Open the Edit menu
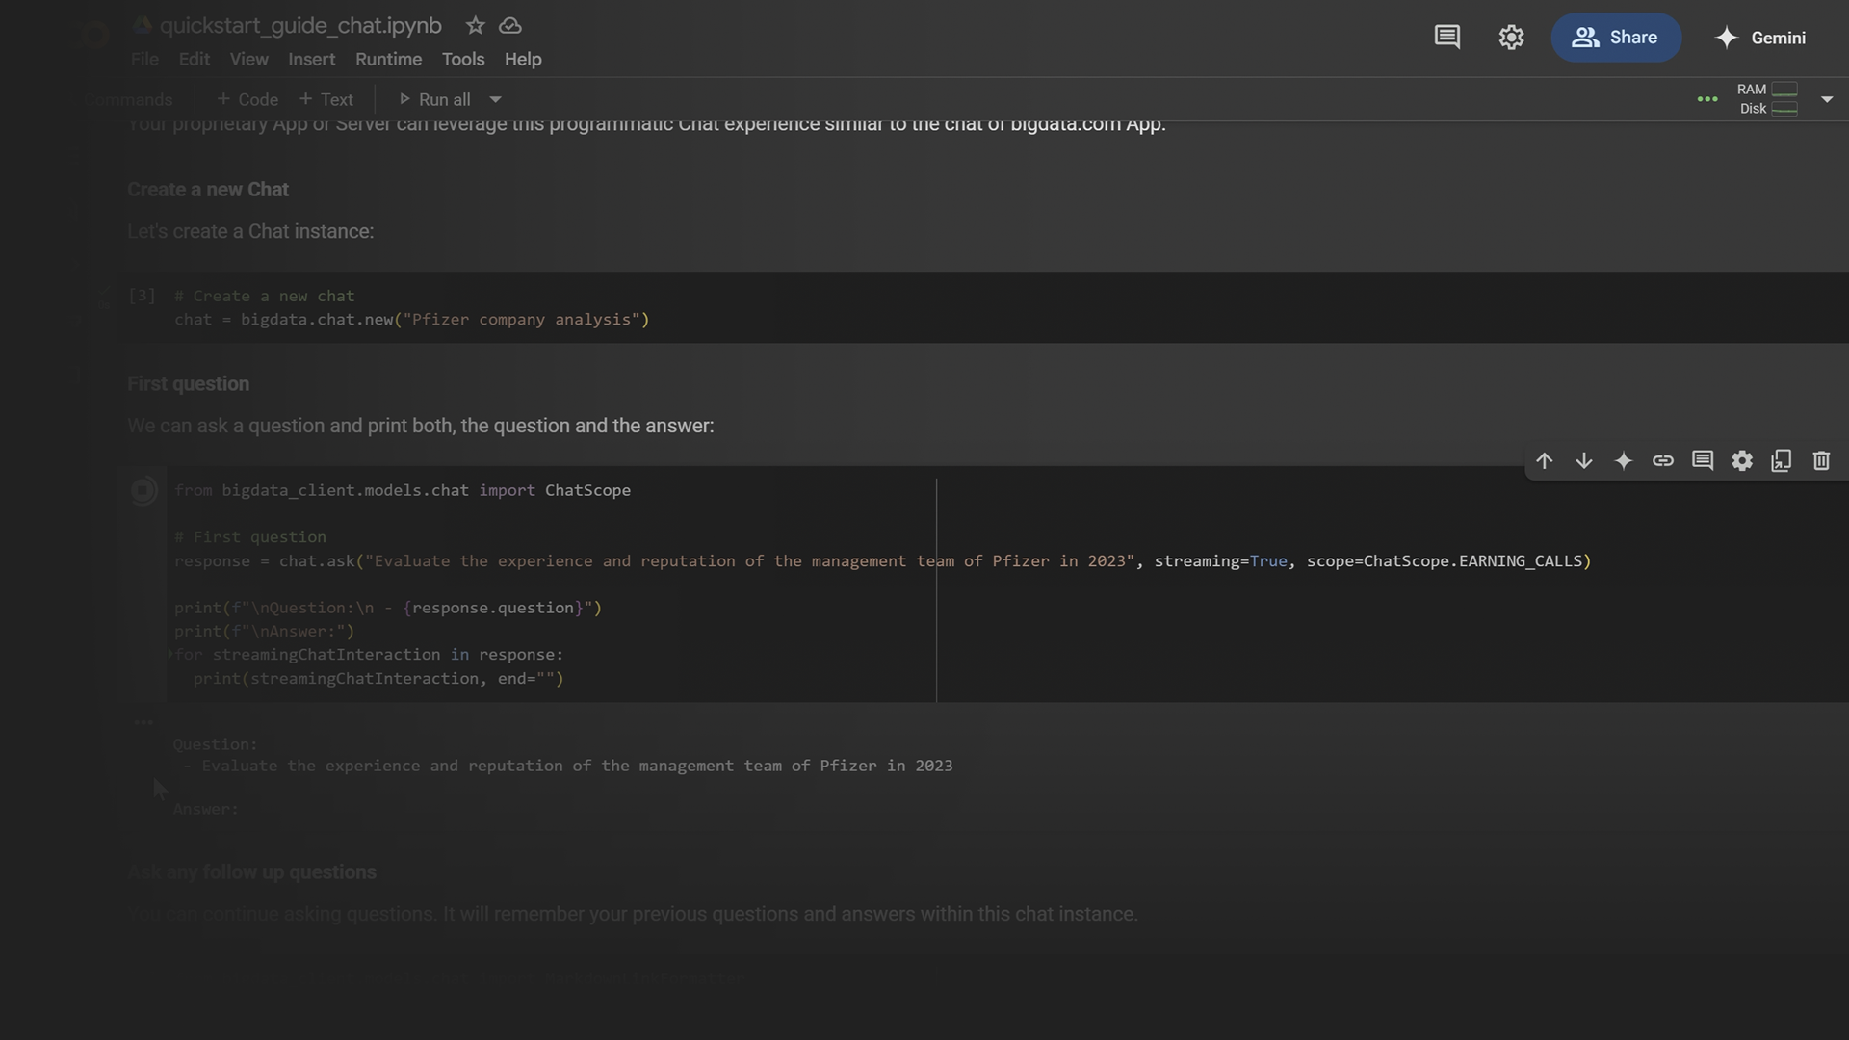The height and width of the screenshot is (1040, 1849). pyautogui.click(x=194, y=60)
